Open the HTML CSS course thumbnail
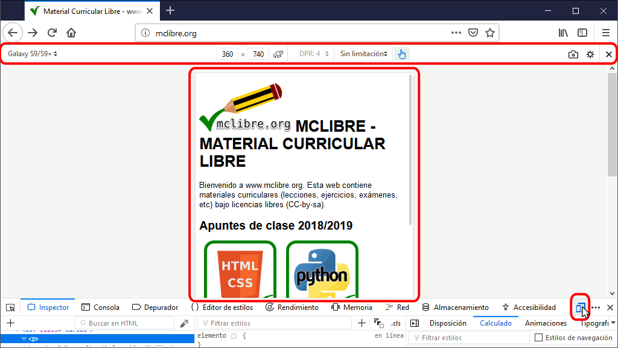Viewport: 618px width, 348px height. 240,269
